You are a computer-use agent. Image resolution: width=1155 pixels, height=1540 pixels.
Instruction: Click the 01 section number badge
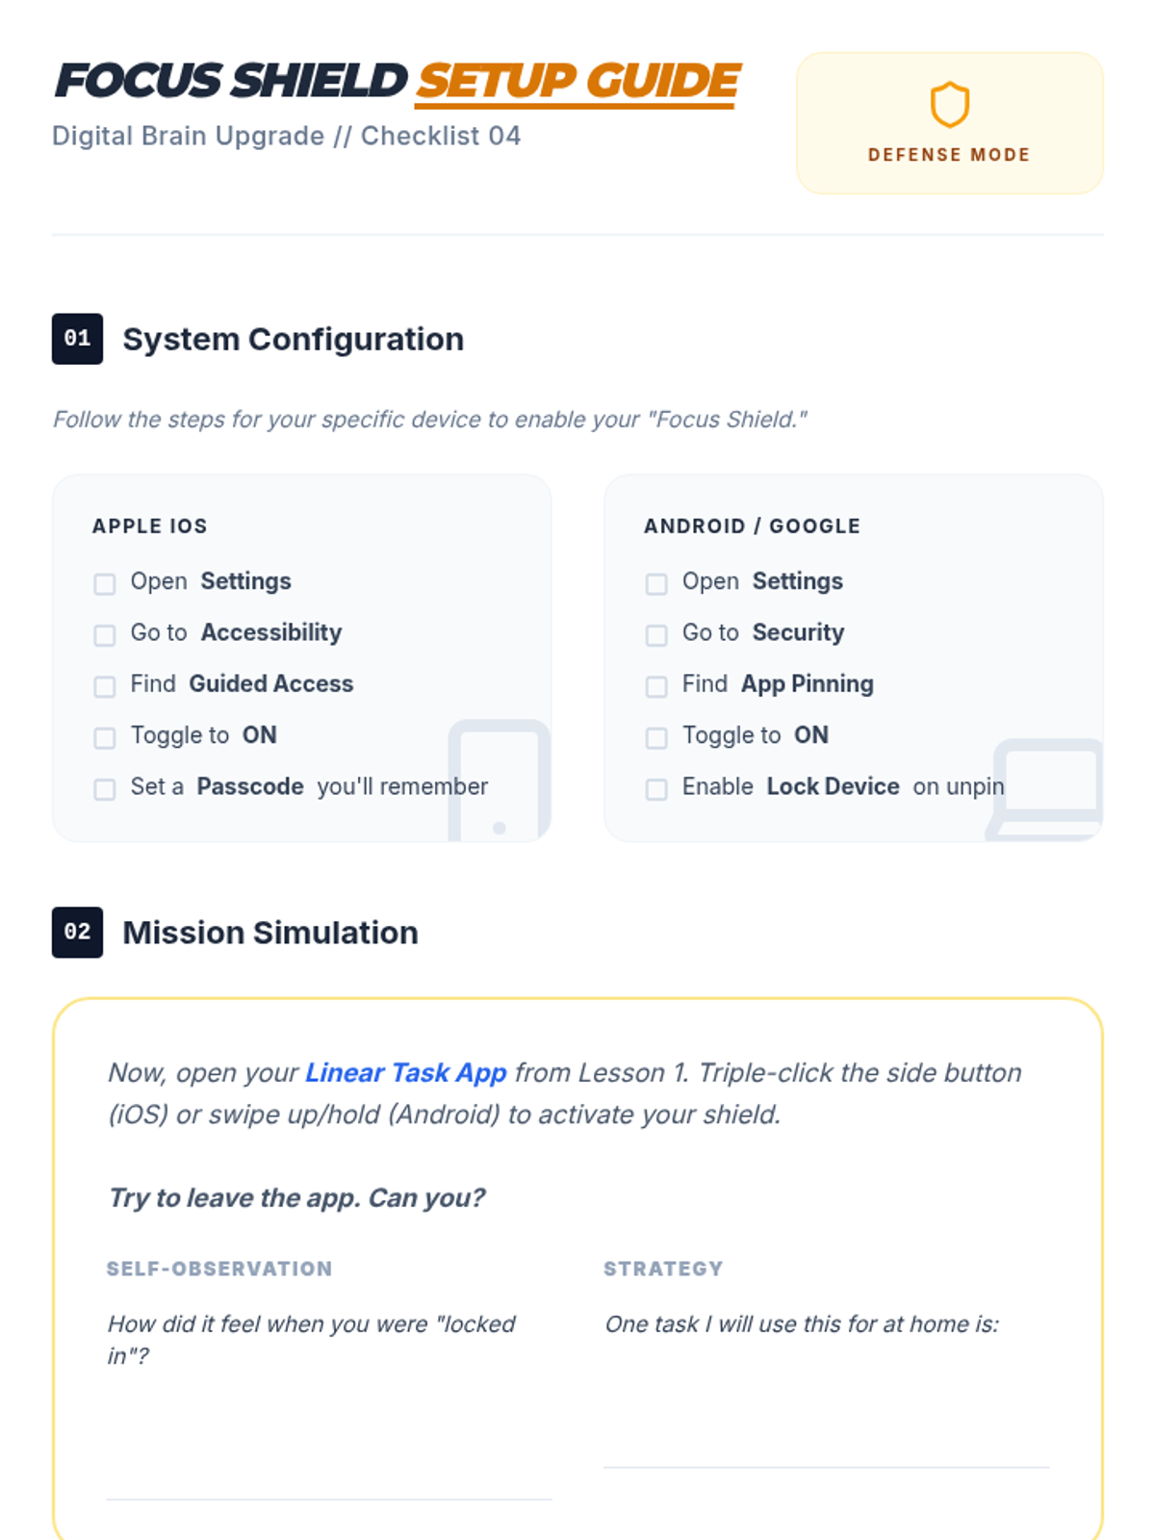[77, 339]
